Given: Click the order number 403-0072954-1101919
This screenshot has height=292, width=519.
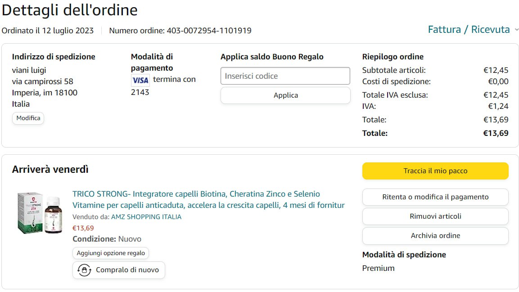Looking at the screenshot, I should click(x=209, y=31).
